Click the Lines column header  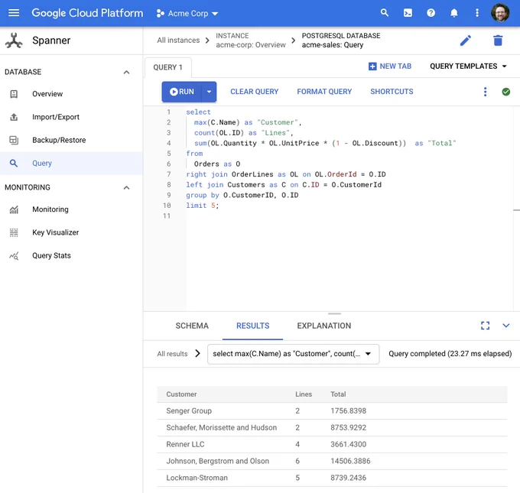304,394
